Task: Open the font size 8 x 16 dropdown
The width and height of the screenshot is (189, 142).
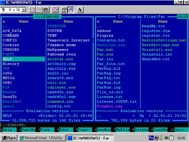Action: point(24,10)
